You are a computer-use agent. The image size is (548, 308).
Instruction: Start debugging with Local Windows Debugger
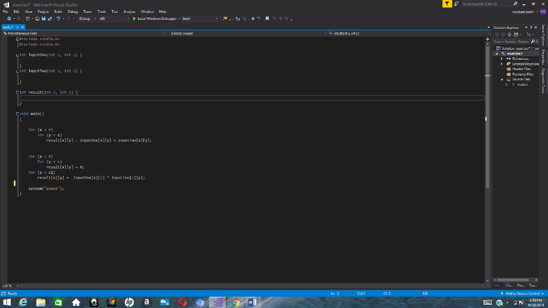[x=155, y=19]
